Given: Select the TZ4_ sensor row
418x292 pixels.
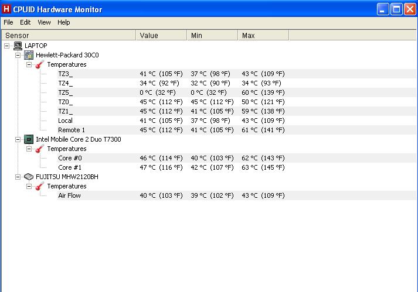Looking at the screenshot, I should click(236, 83).
